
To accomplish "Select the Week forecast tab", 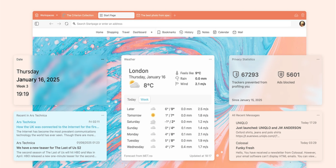I will click(145, 99).
